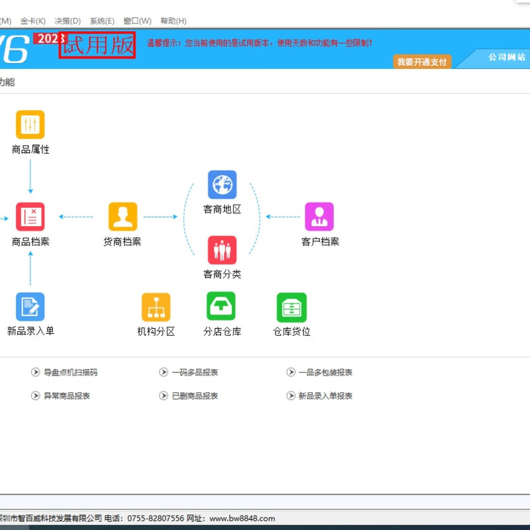The width and height of the screenshot is (530, 530).
Task: Open the 分店仓库 icon
Action: 221,307
